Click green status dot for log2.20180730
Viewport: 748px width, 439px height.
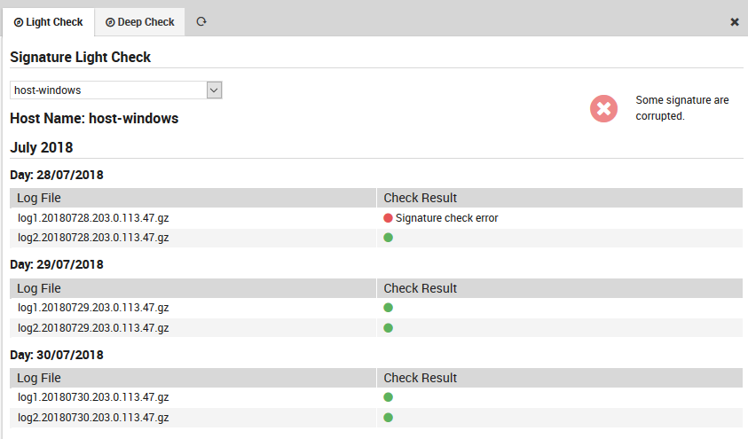[388, 417]
